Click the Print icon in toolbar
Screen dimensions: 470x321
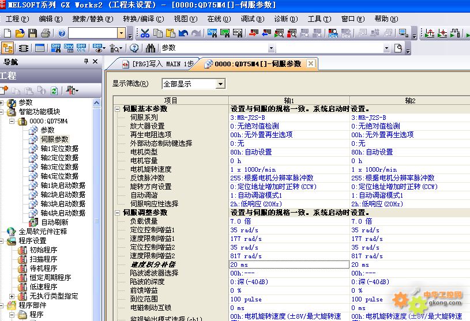tap(45, 33)
